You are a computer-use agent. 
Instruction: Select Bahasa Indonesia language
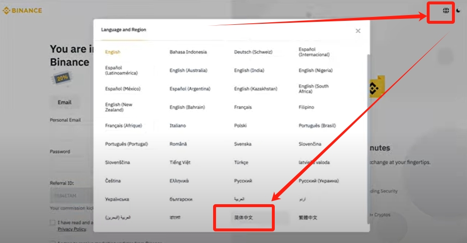188,52
